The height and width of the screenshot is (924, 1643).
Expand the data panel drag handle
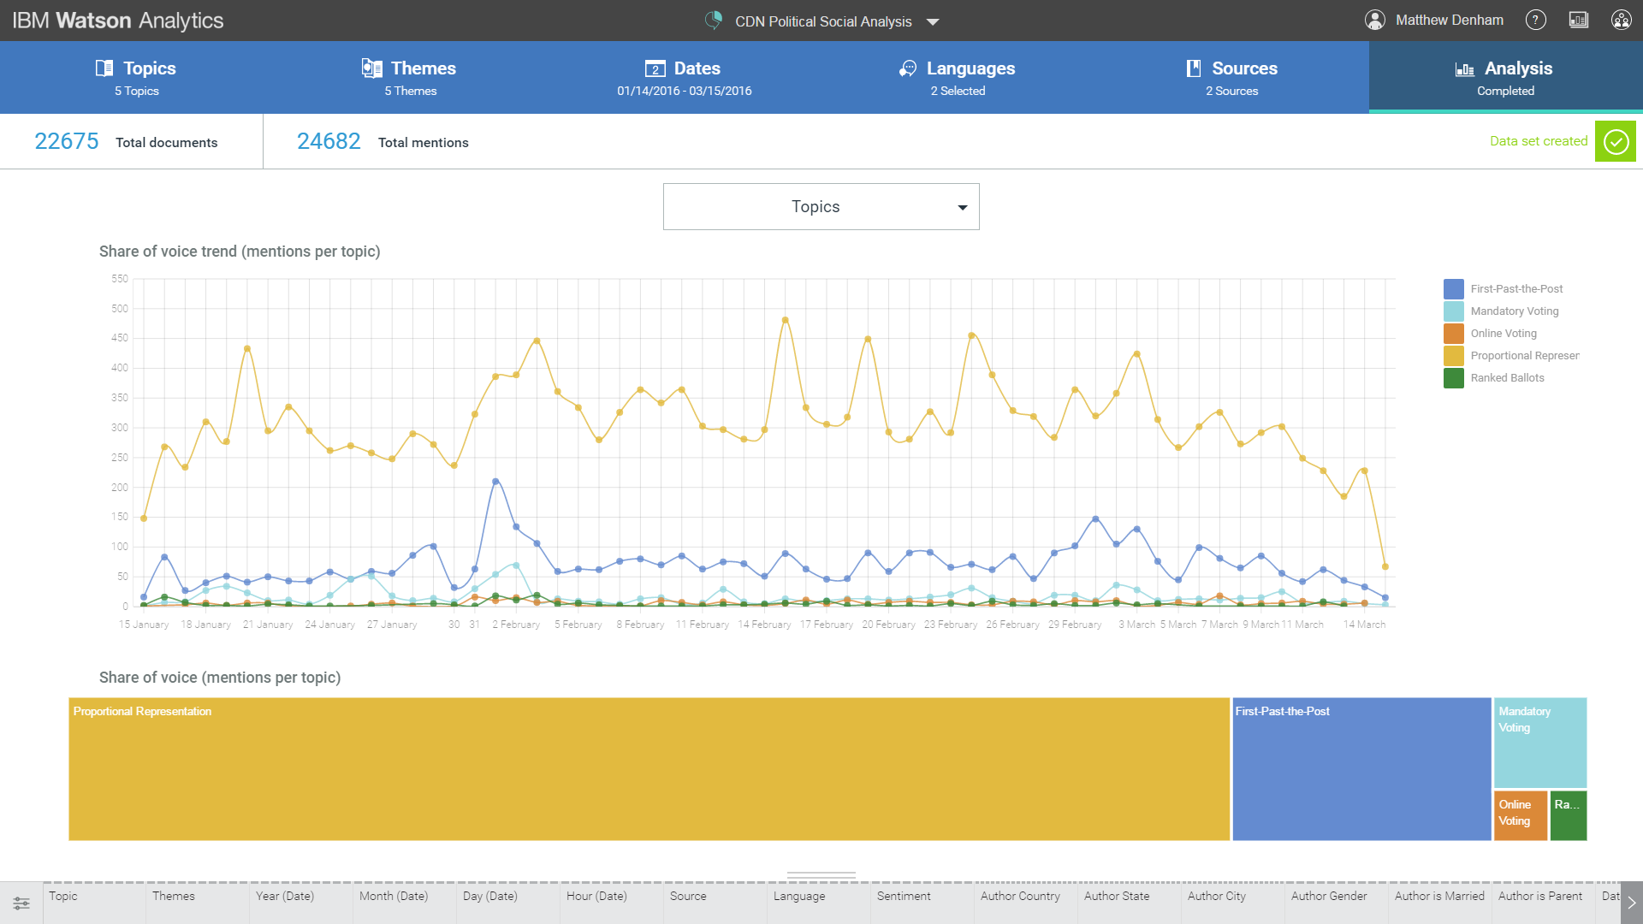click(x=821, y=875)
